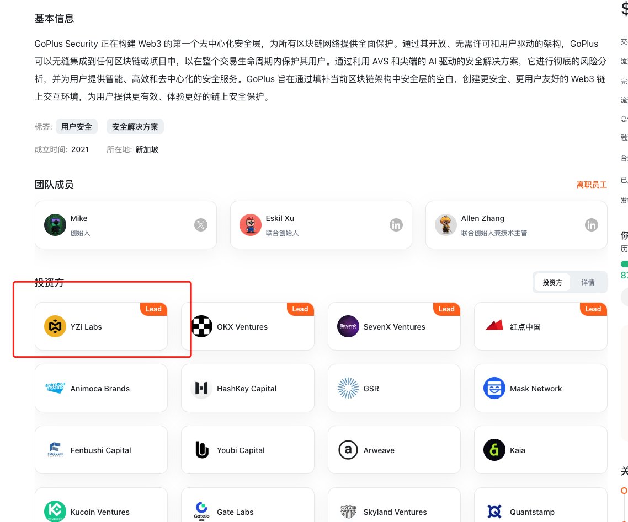Click the Lead badge on YZi Labs
Image resolution: width=628 pixels, height=522 pixels.
(154, 309)
